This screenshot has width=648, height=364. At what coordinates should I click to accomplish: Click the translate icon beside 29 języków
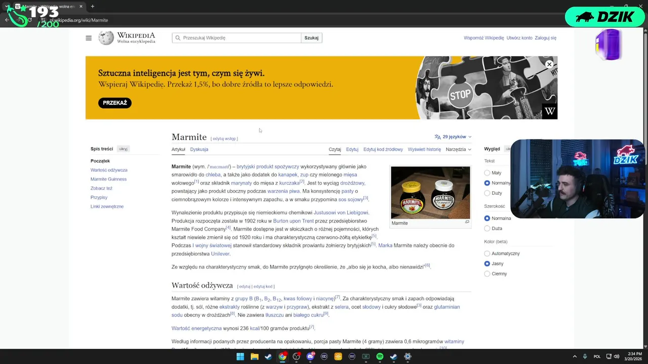(437, 137)
